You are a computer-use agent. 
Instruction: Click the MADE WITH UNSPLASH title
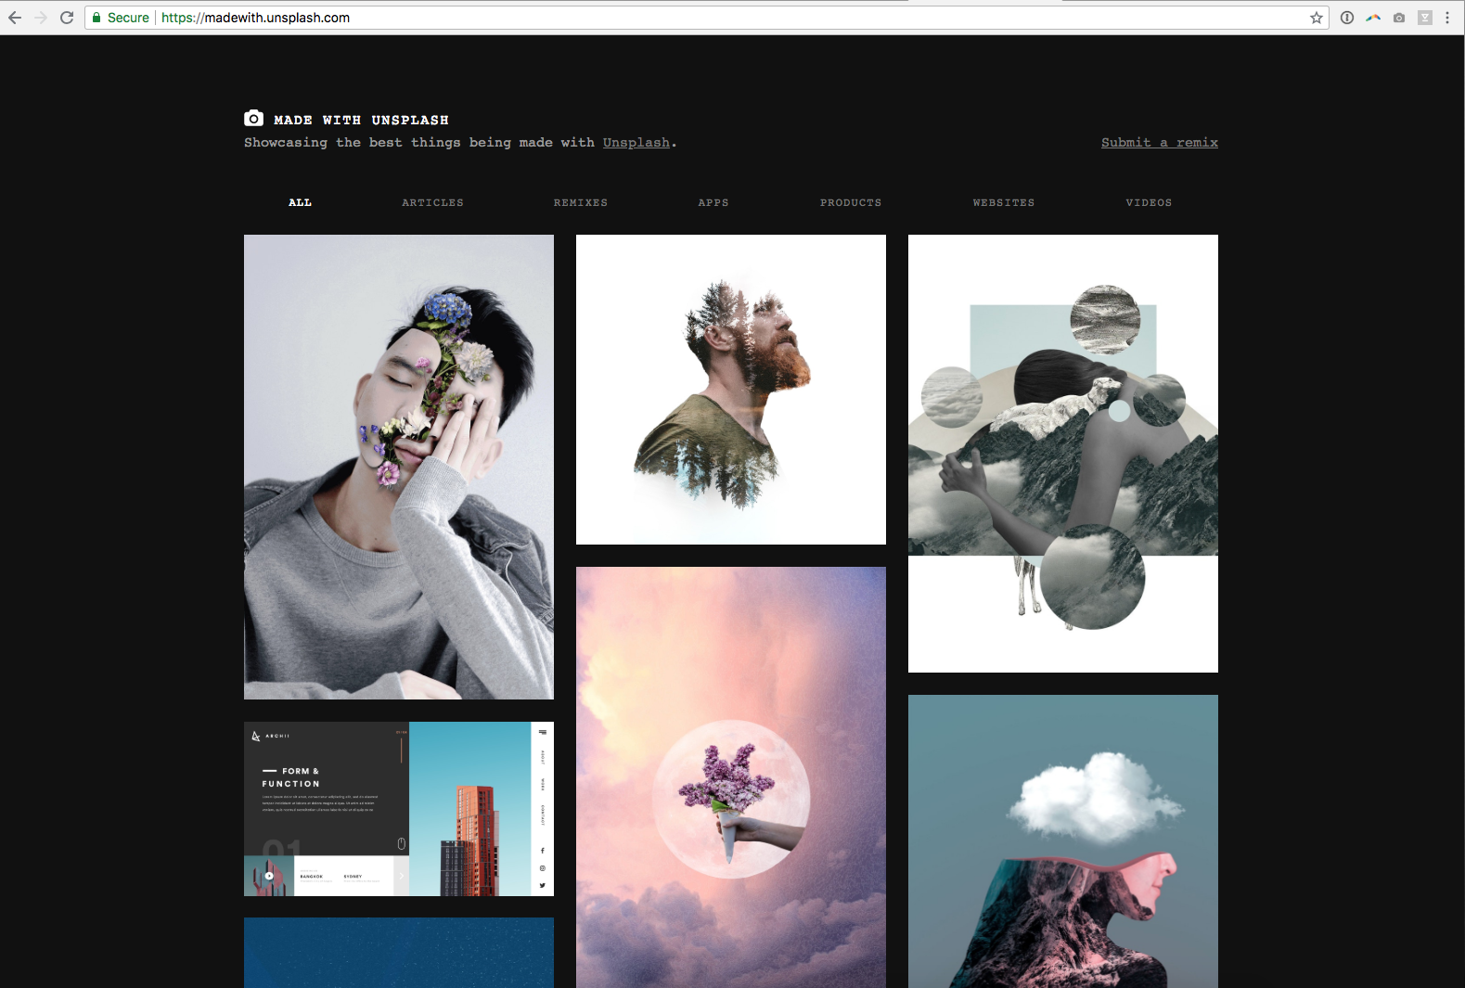point(361,120)
